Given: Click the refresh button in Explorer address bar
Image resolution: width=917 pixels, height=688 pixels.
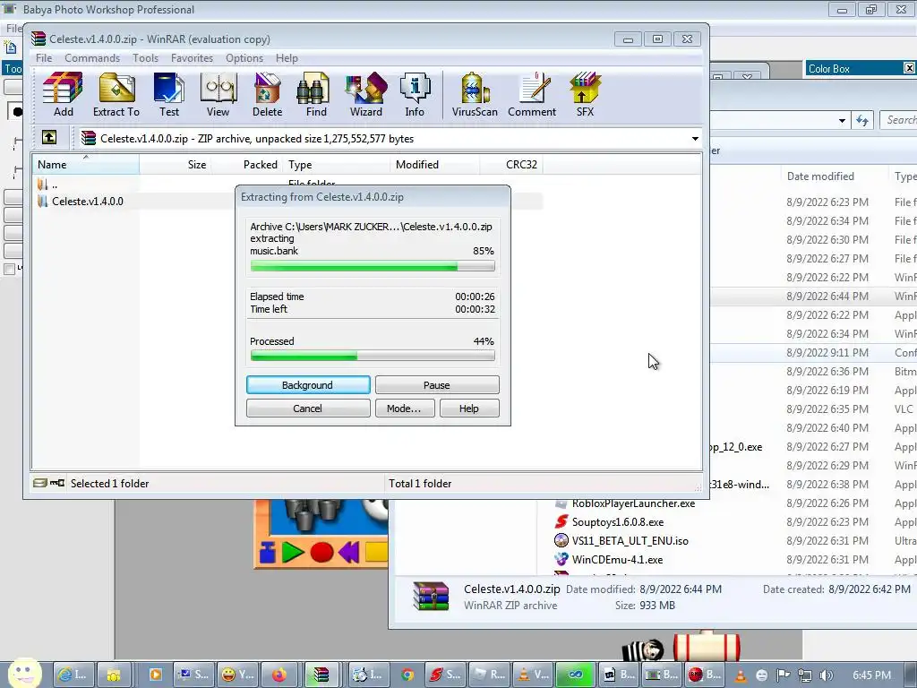Looking at the screenshot, I should tap(862, 121).
